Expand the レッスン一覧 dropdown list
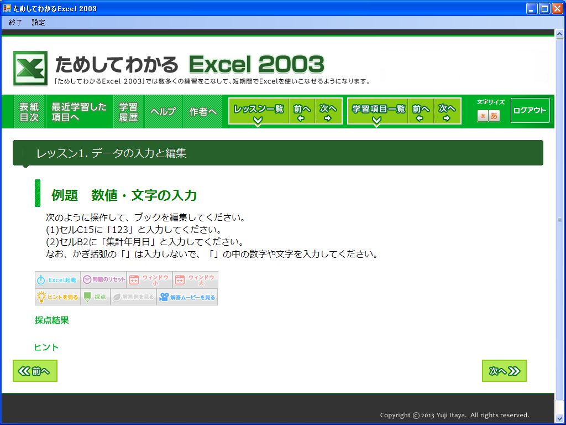This screenshot has height=425, width=566. [x=259, y=112]
